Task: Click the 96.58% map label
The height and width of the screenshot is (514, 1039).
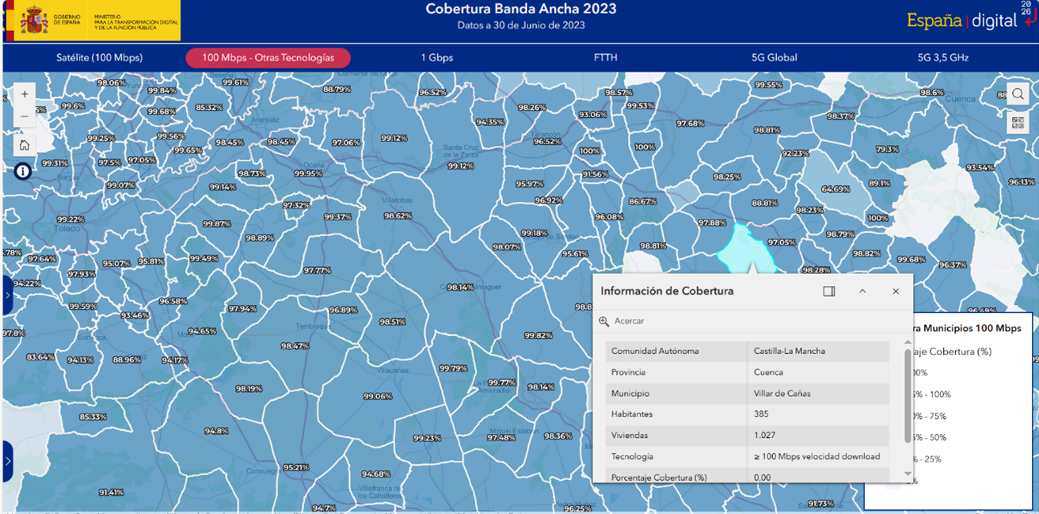Action: (x=173, y=301)
